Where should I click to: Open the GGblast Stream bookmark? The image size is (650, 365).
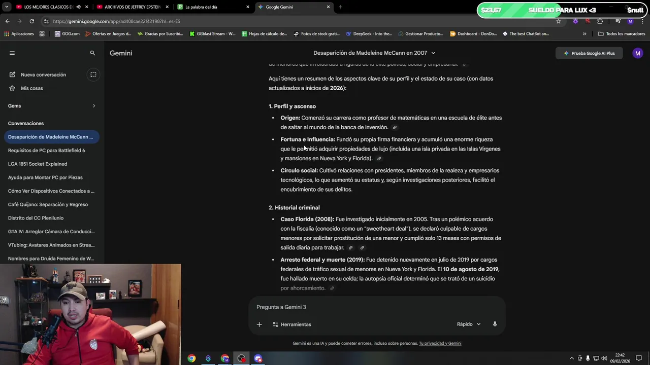[212, 34]
